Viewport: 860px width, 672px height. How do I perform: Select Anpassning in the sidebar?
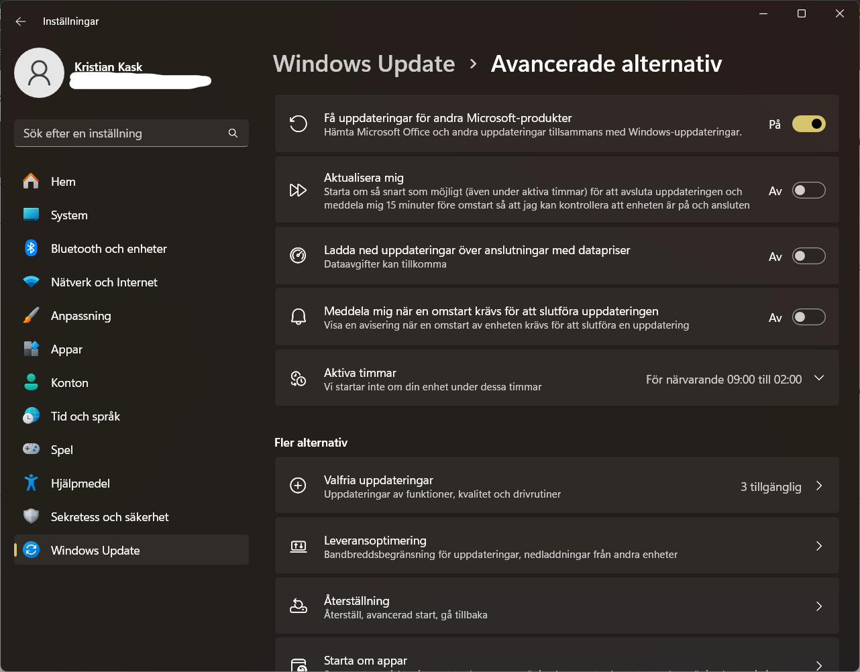(x=81, y=315)
